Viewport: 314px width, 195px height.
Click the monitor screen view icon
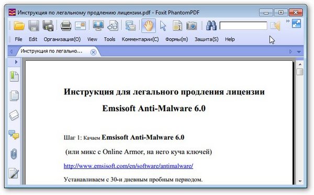[98, 26]
